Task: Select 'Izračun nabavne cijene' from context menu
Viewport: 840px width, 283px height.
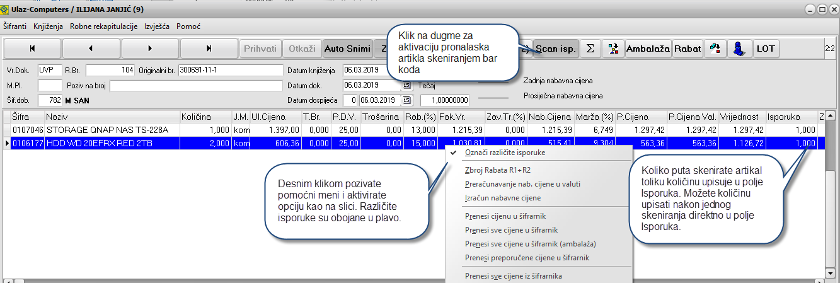Action: coord(502,198)
